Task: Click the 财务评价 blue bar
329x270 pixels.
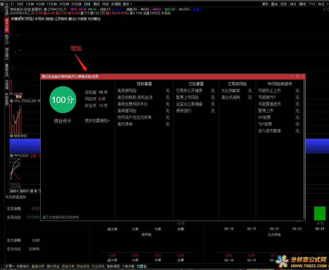Action: coord(25,146)
